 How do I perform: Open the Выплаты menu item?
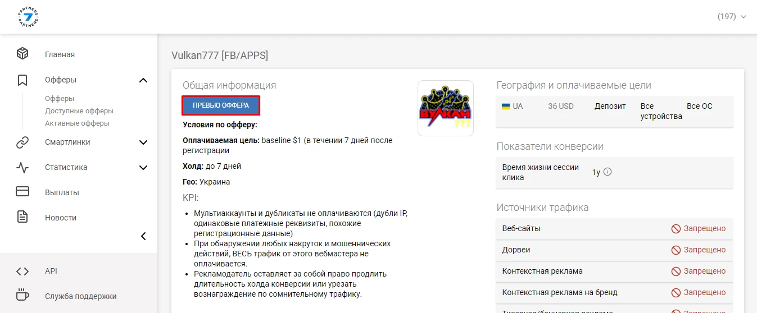click(62, 192)
